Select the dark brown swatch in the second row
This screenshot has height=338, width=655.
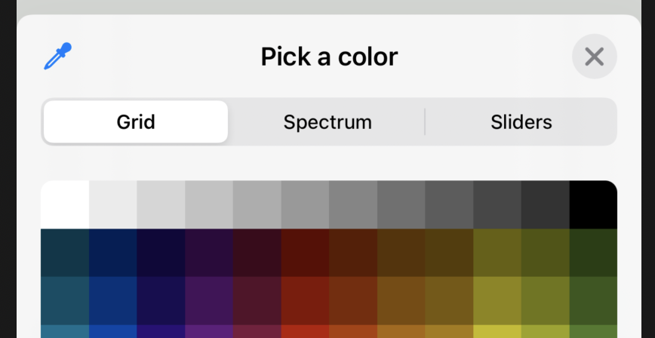click(x=401, y=253)
